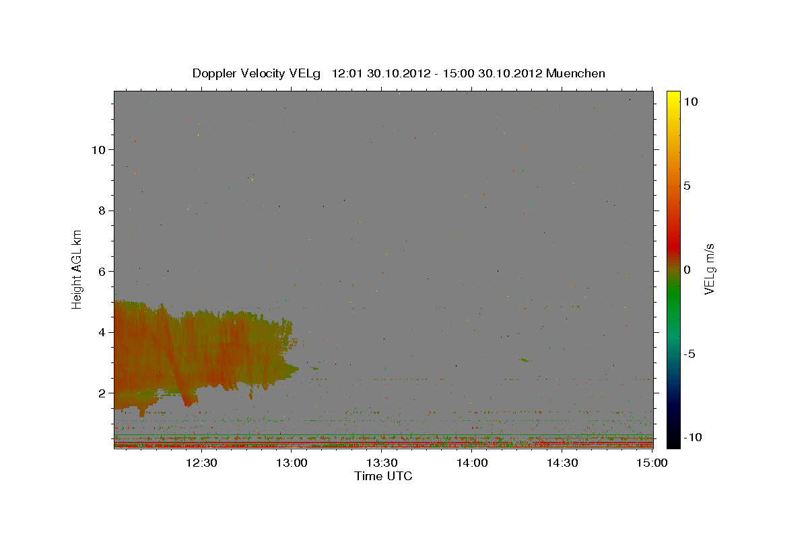This screenshot has width=808, height=538.
Task: Click the 13:30 time tick label
Action: pyautogui.click(x=382, y=463)
